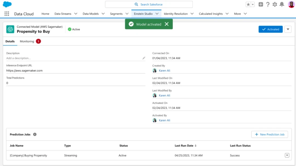The width and height of the screenshot is (296, 166).
Task: Open the App Launcher grid icon
Action: tap(7, 14)
